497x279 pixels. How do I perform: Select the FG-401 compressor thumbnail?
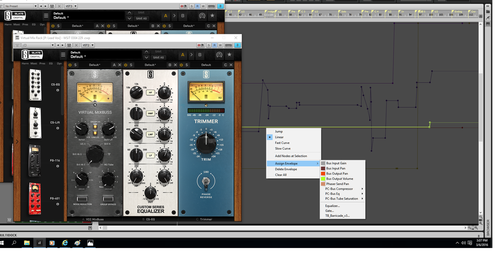[x=34, y=198]
